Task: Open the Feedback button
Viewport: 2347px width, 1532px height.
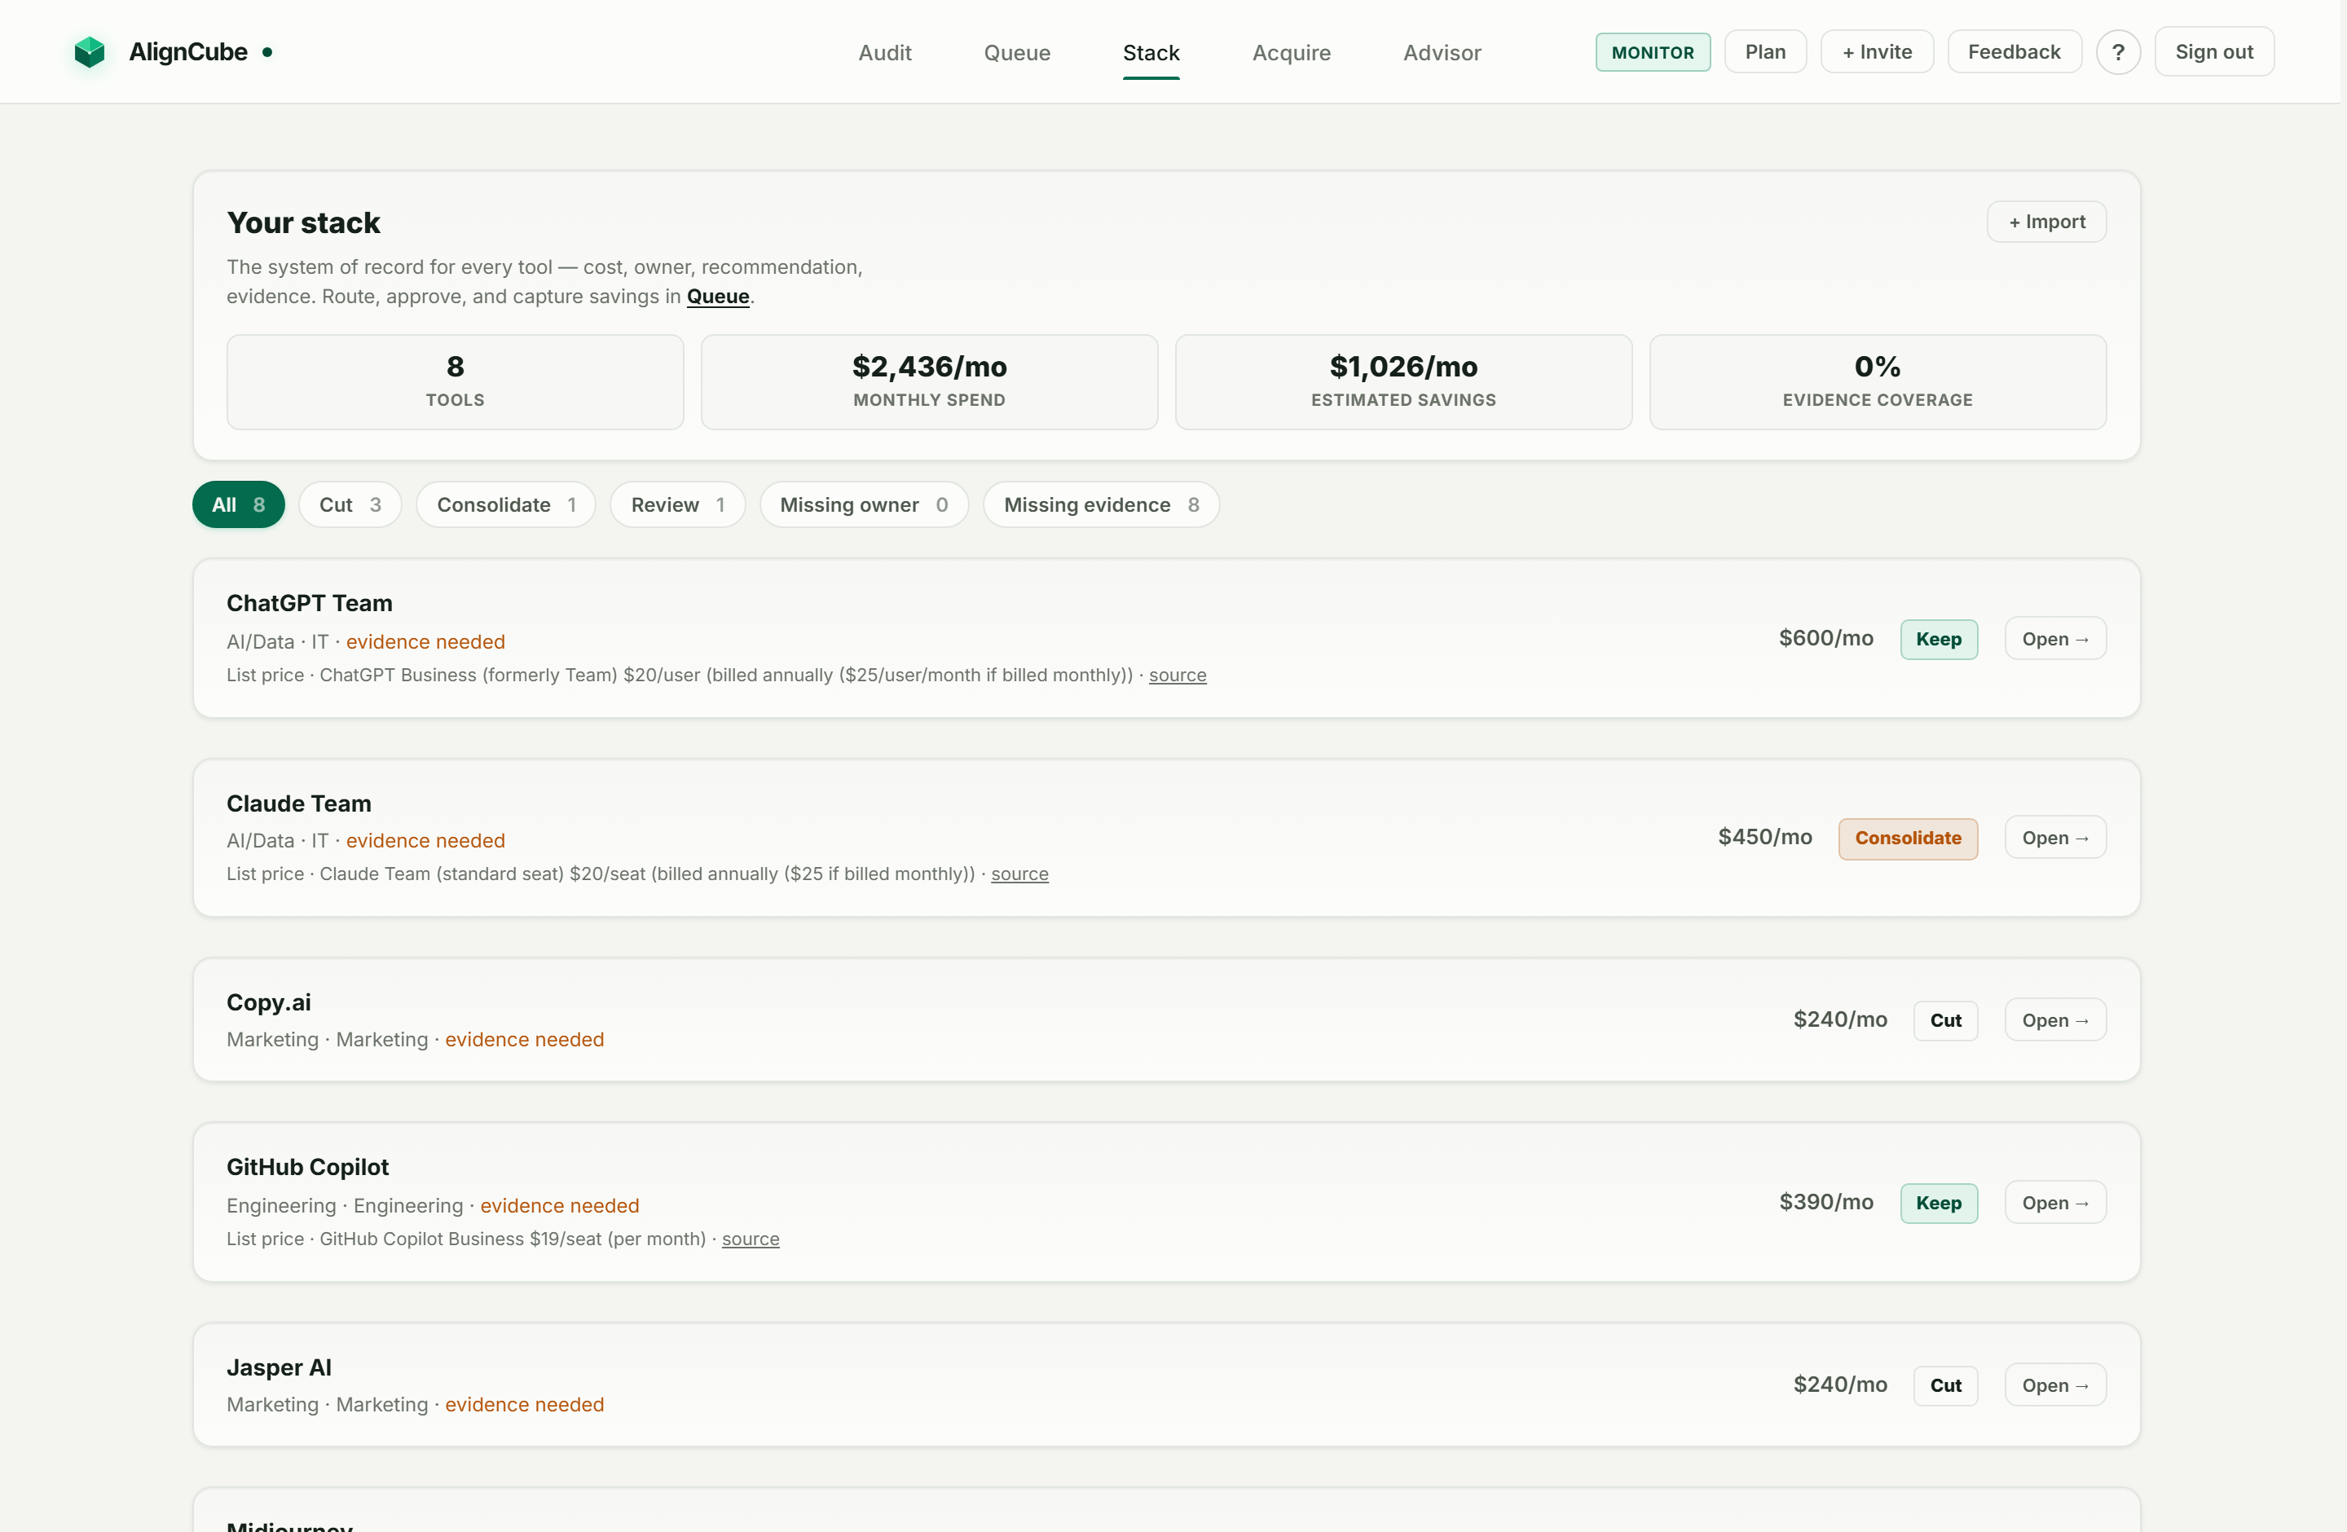Action: tap(2014, 51)
